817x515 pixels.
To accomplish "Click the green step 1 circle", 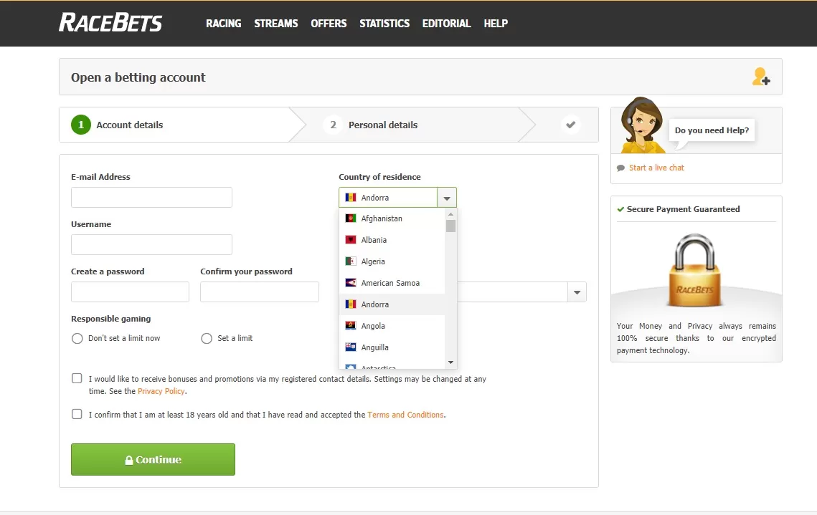I will coord(81,125).
